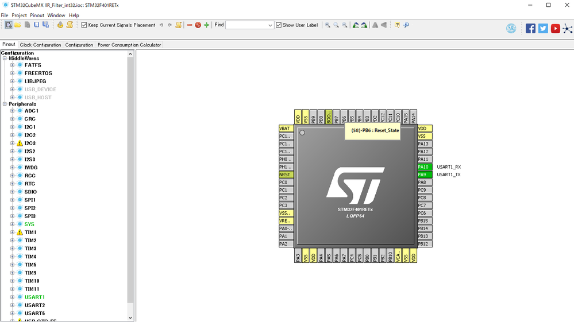This screenshot has width=574, height=322.
Task: Click the PB12 pin on chip
Action: [425, 244]
